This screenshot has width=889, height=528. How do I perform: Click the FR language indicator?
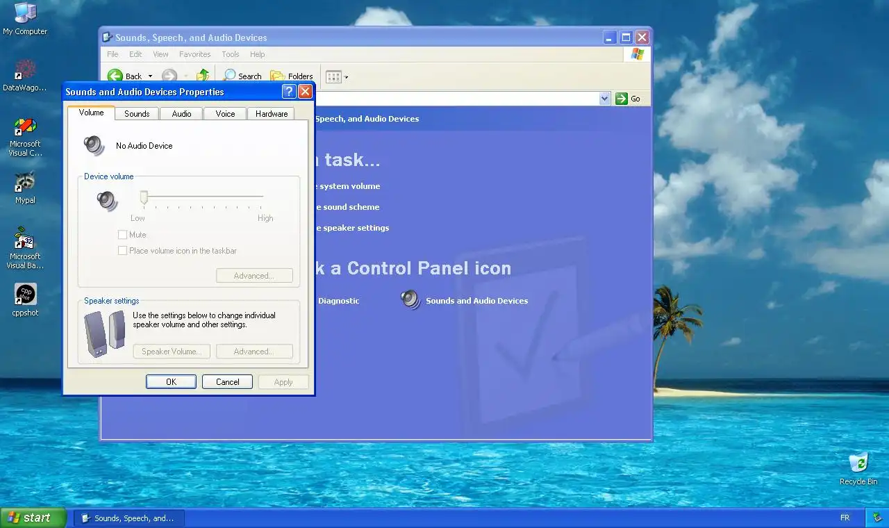coord(845,518)
